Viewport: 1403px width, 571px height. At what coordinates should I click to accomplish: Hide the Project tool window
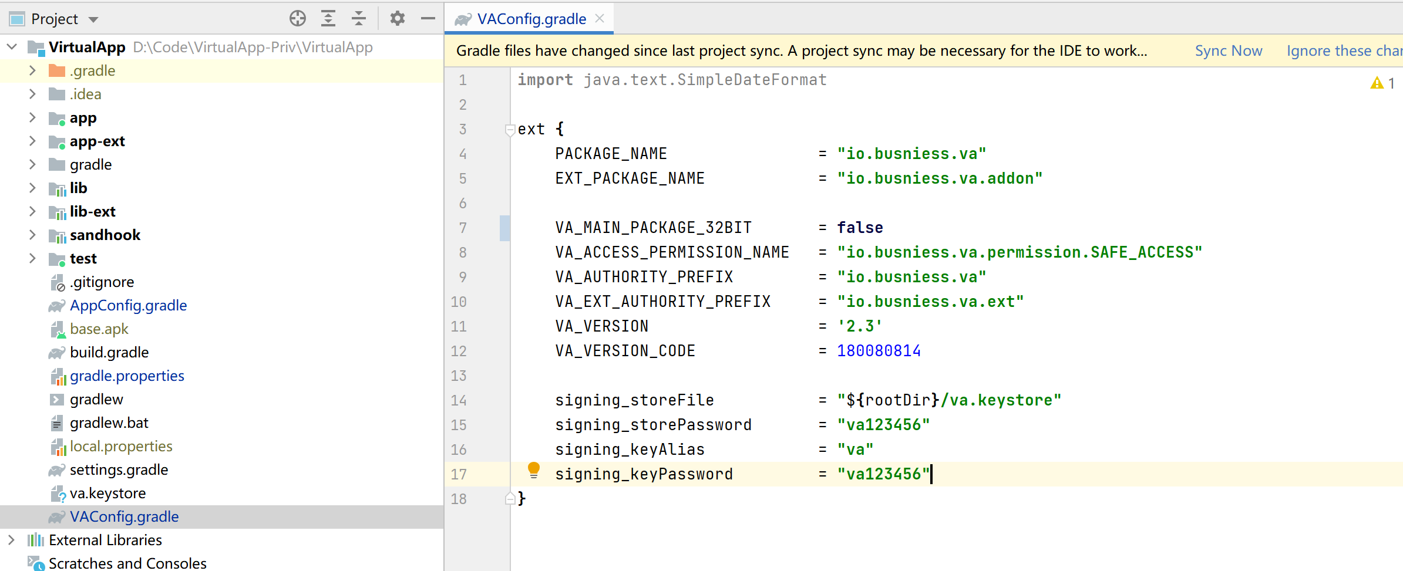tap(428, 18)
